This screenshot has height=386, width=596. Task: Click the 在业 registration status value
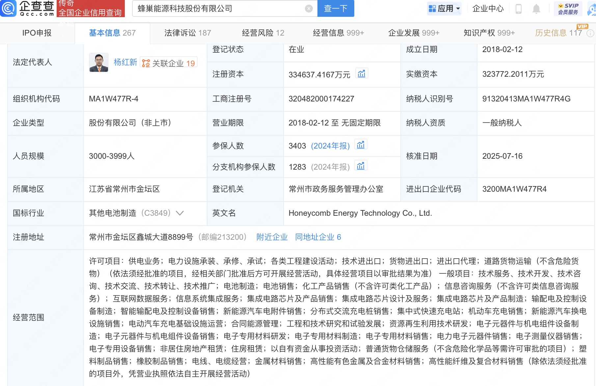(296, 49)
